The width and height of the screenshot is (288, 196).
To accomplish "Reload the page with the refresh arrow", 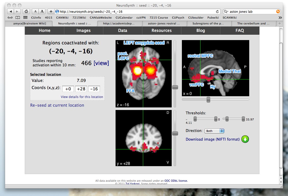I will (x=217, y=11).
